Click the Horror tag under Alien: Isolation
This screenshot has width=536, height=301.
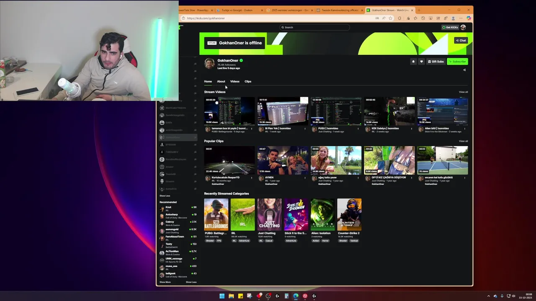click(325, 241)
